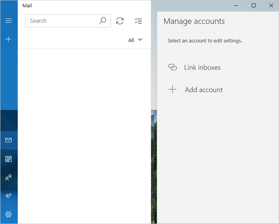Choose Add account in Manage accounts

[x=203, y=90]
